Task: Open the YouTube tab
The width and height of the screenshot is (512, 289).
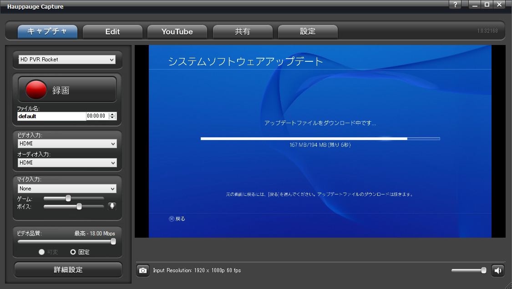Action: [x=177, y=32]
